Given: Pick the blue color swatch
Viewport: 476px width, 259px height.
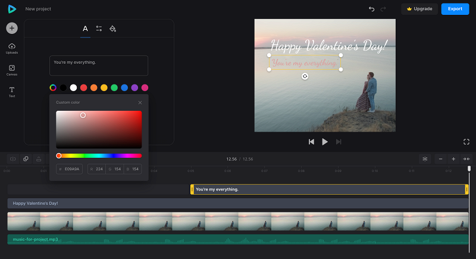Looking at the screenshot, I should click(124, 88).
